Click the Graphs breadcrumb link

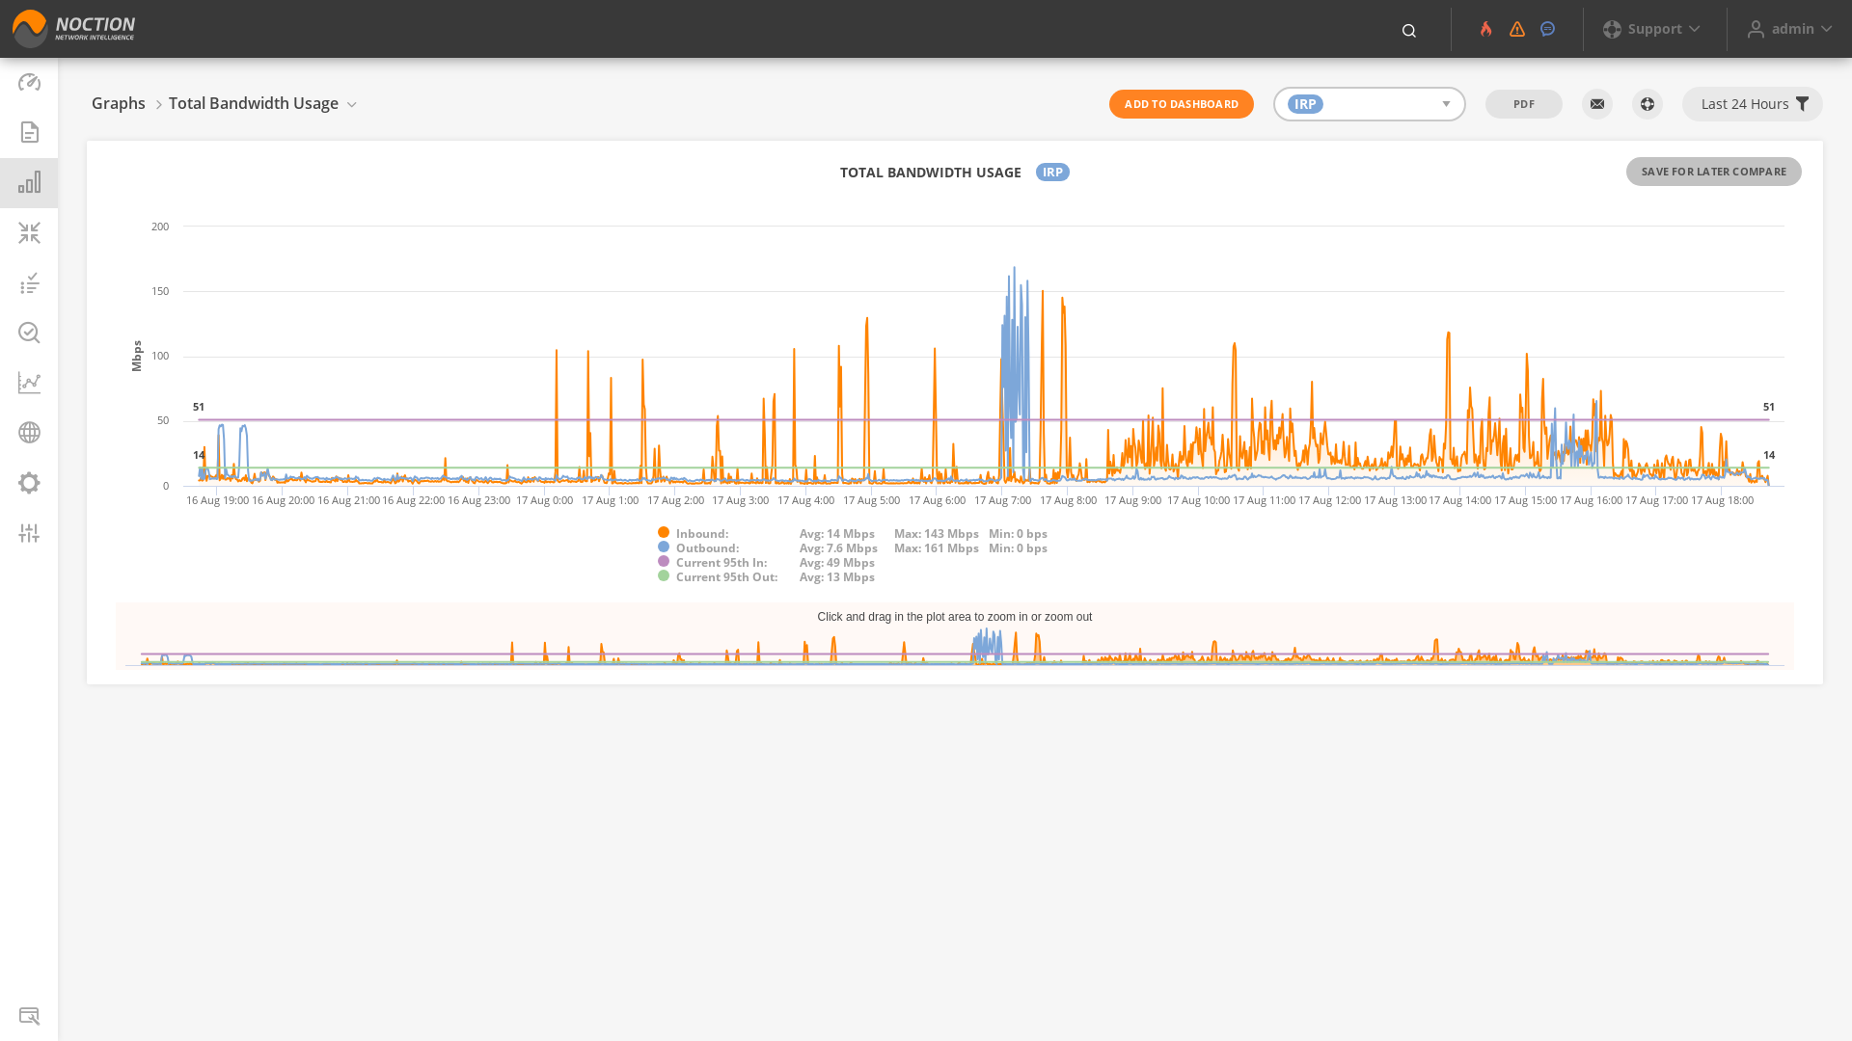click(119, 104)
